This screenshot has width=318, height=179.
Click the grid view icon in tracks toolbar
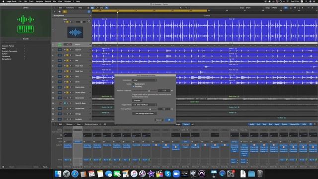(88, 8)
